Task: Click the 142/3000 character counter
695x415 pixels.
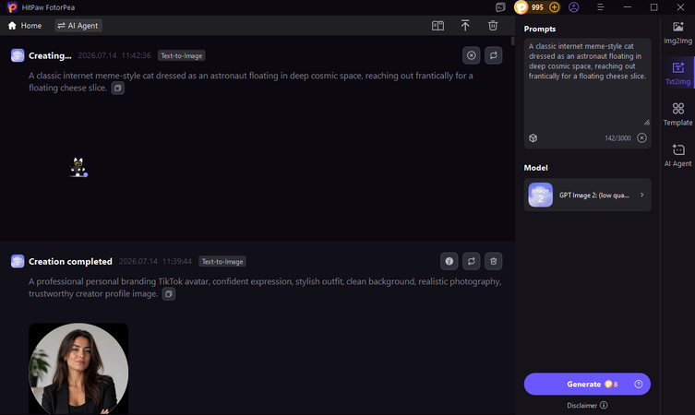Action: pyautogui.click(x=617, y=138)
